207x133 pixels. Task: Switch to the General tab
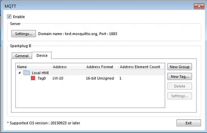[22, 56]
